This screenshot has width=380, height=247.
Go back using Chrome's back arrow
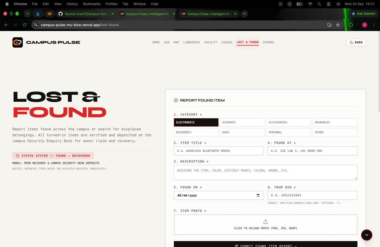pos(6,25)
